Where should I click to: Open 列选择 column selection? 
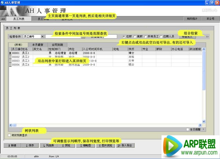point(48,145)
